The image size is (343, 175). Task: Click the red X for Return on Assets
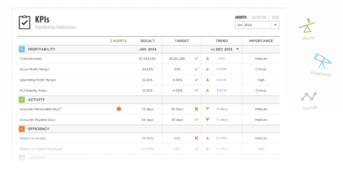tap(196, 138)
